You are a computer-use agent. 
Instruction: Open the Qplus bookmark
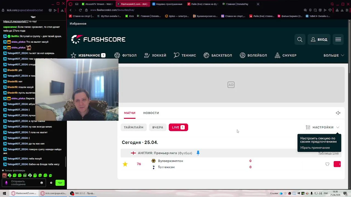pos(177,16)
